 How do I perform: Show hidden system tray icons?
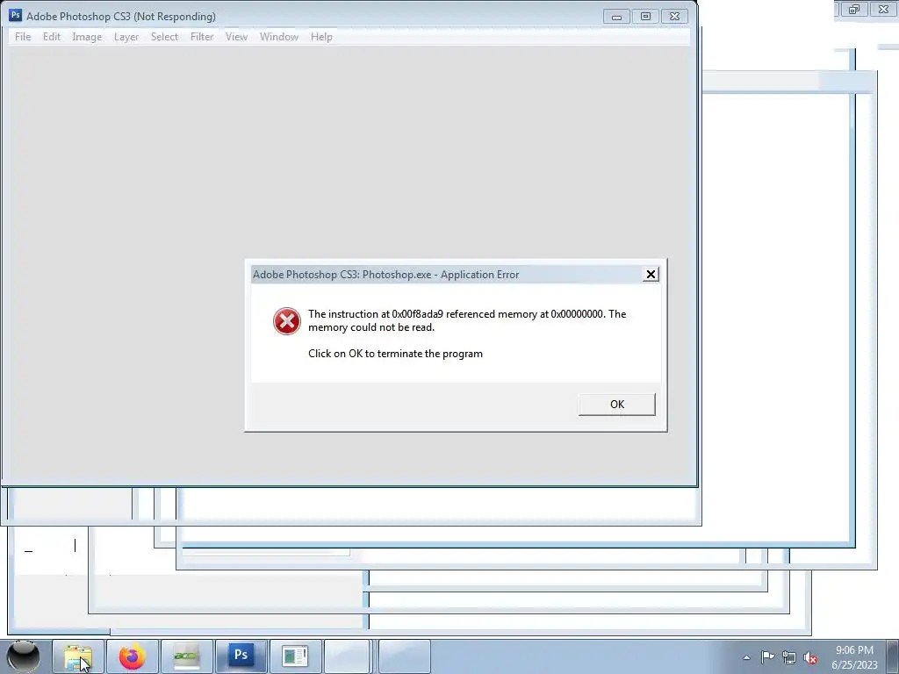[746, 658]
